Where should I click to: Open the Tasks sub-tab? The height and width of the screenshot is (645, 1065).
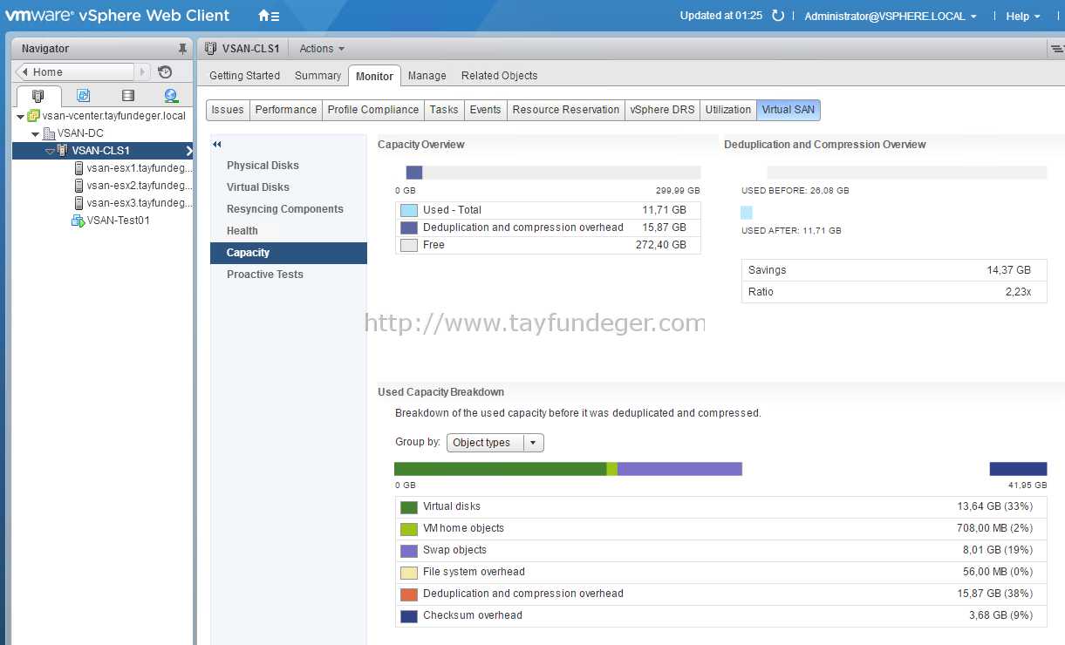coord(444,110)
